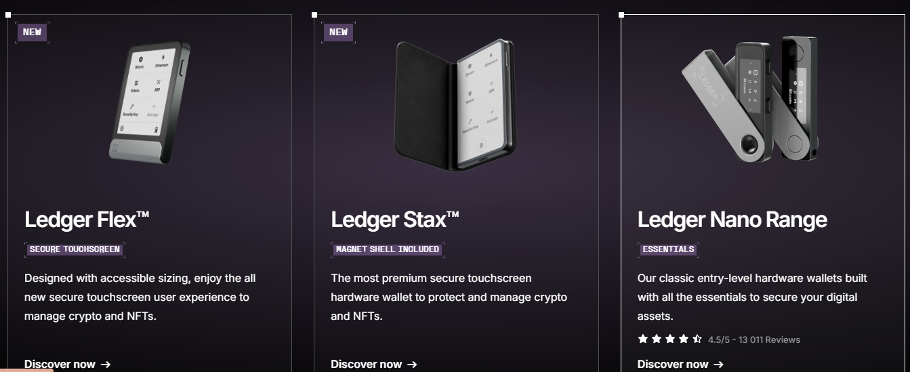The height and width of the screenshot is (372, 910).
Task: Click the arrow icon beside Flex Discover now
Action: [x=106, y=364]
